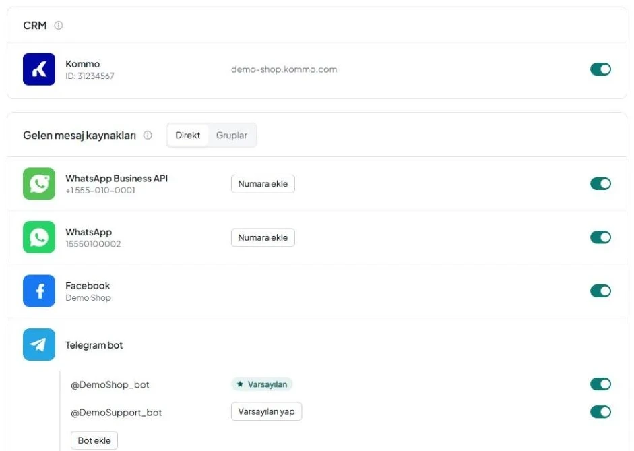Viewport: 634px width, 451px height.
Task: Click the Kommo name label
Action: point(82,64)
